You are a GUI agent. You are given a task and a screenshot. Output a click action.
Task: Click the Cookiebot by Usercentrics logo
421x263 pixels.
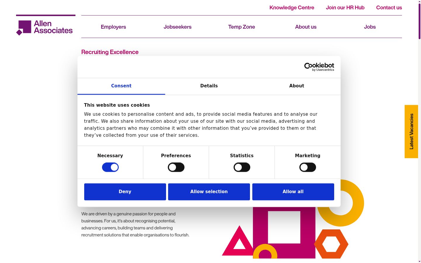(319, 67)
